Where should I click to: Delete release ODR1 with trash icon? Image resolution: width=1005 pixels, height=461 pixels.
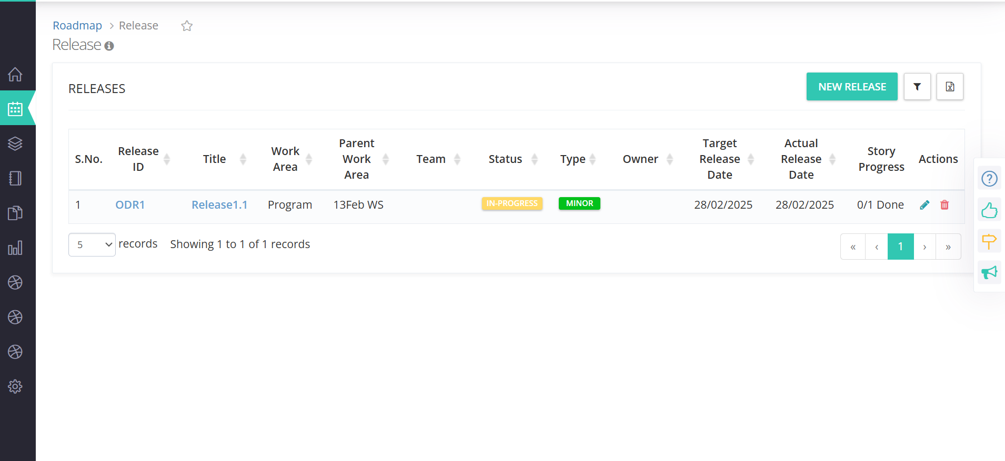coord(944,205)
